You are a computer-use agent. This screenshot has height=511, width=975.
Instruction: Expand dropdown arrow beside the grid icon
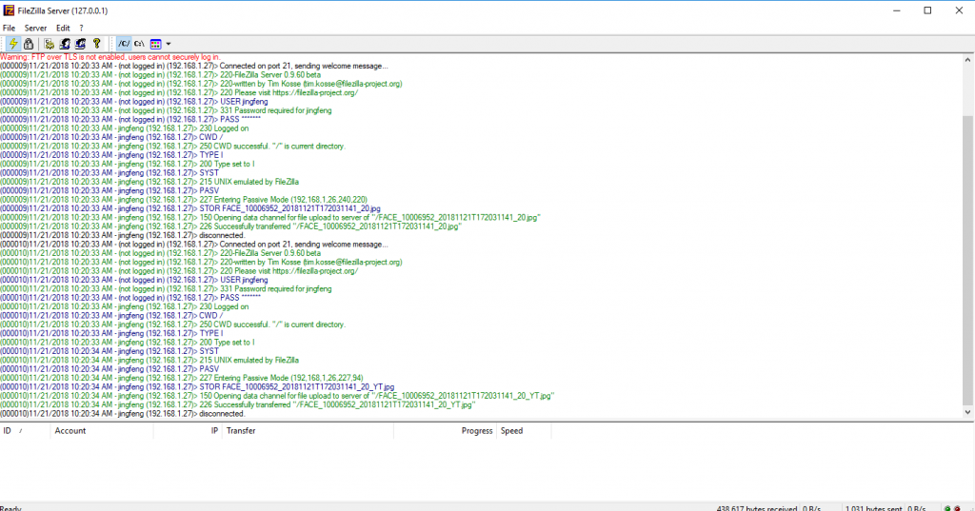click(169, 44)
